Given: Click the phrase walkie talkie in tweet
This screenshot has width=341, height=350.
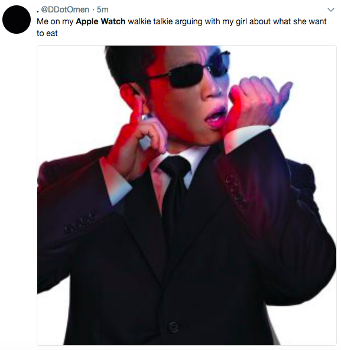Looking at the screenshot, I should click(x=150, y=22).
